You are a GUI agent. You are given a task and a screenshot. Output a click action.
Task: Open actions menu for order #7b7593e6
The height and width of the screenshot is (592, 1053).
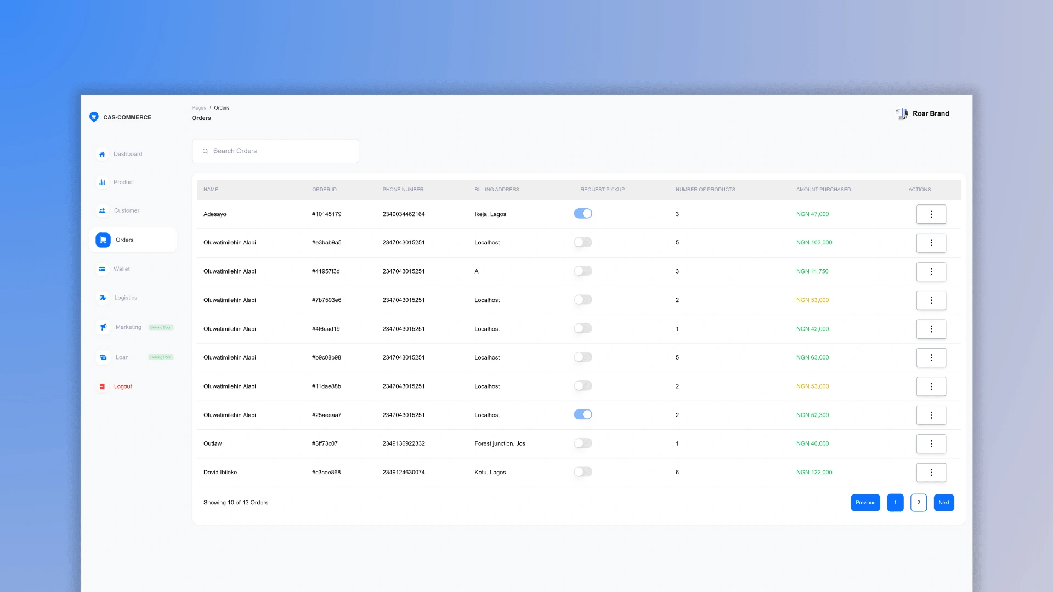tap(931, 300)
